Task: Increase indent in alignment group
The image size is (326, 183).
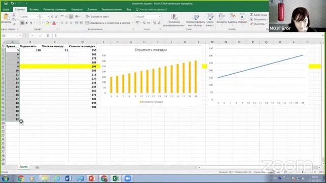Action: coord(81,23)
